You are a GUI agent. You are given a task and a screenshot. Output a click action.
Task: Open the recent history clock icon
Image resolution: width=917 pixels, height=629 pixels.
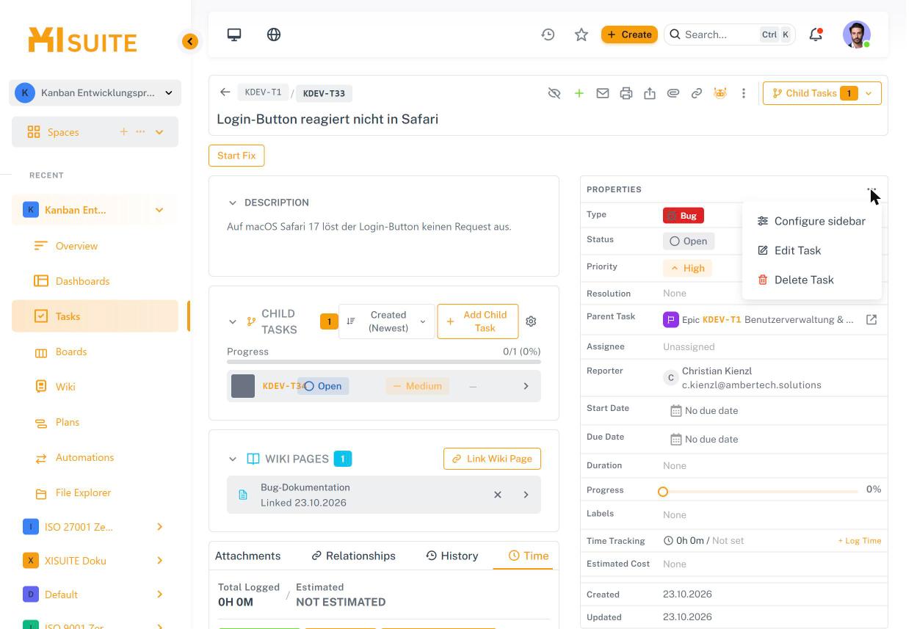[548, 34]
